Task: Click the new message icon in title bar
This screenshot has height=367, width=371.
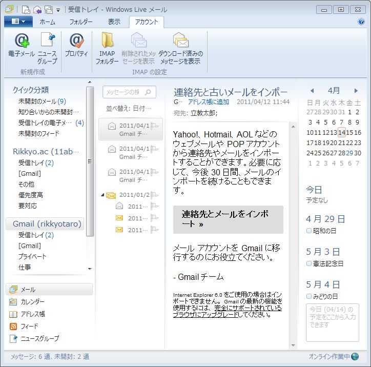Action: click(26, 10)
